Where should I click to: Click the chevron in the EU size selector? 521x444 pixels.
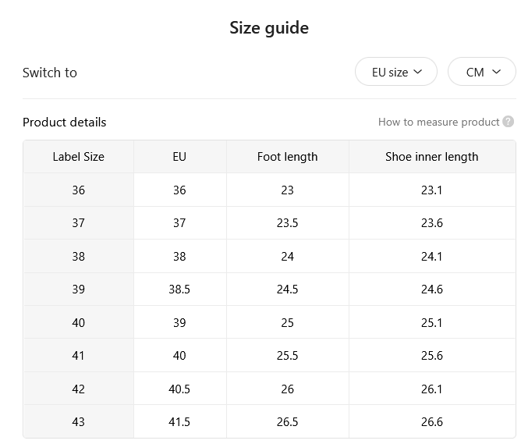[418, 72]
